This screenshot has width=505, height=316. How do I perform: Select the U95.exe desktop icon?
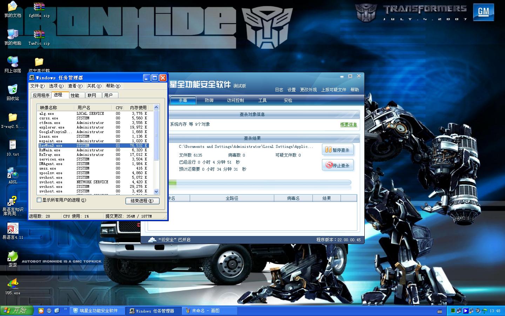13,287
